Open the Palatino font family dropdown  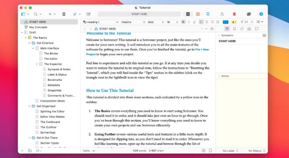pyautogui.click(x=132, y=22)
